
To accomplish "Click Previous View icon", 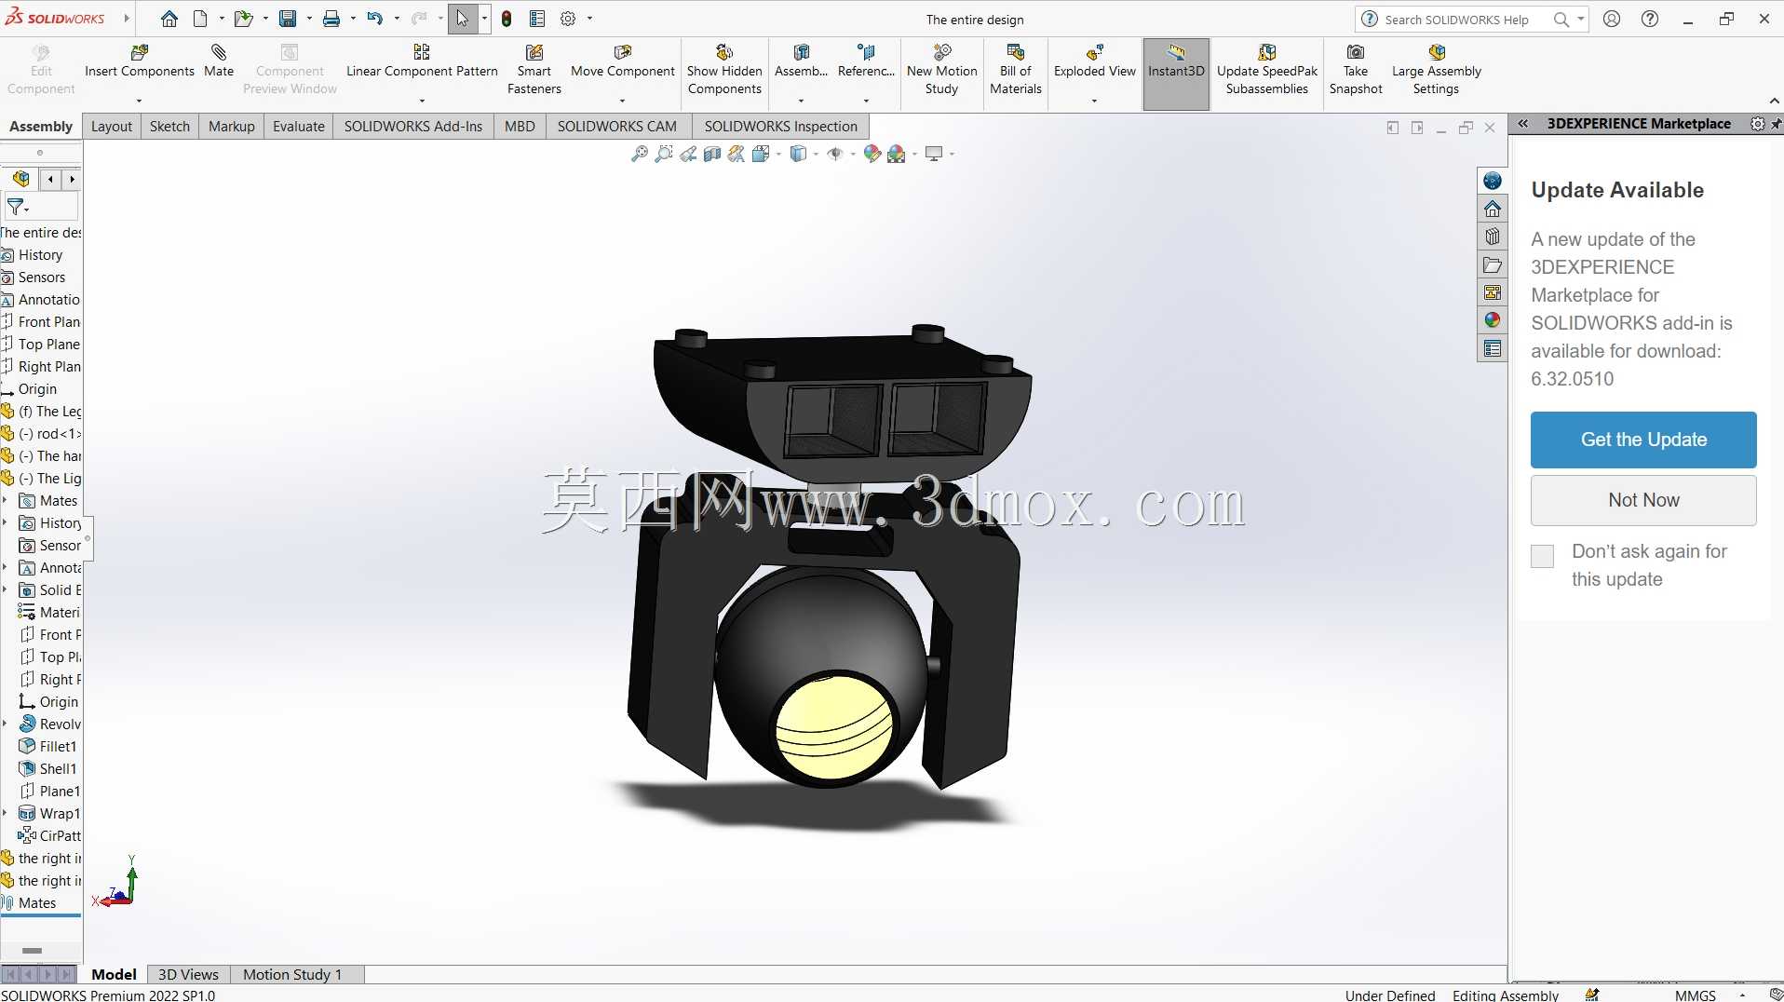I will tap(688, 154).
